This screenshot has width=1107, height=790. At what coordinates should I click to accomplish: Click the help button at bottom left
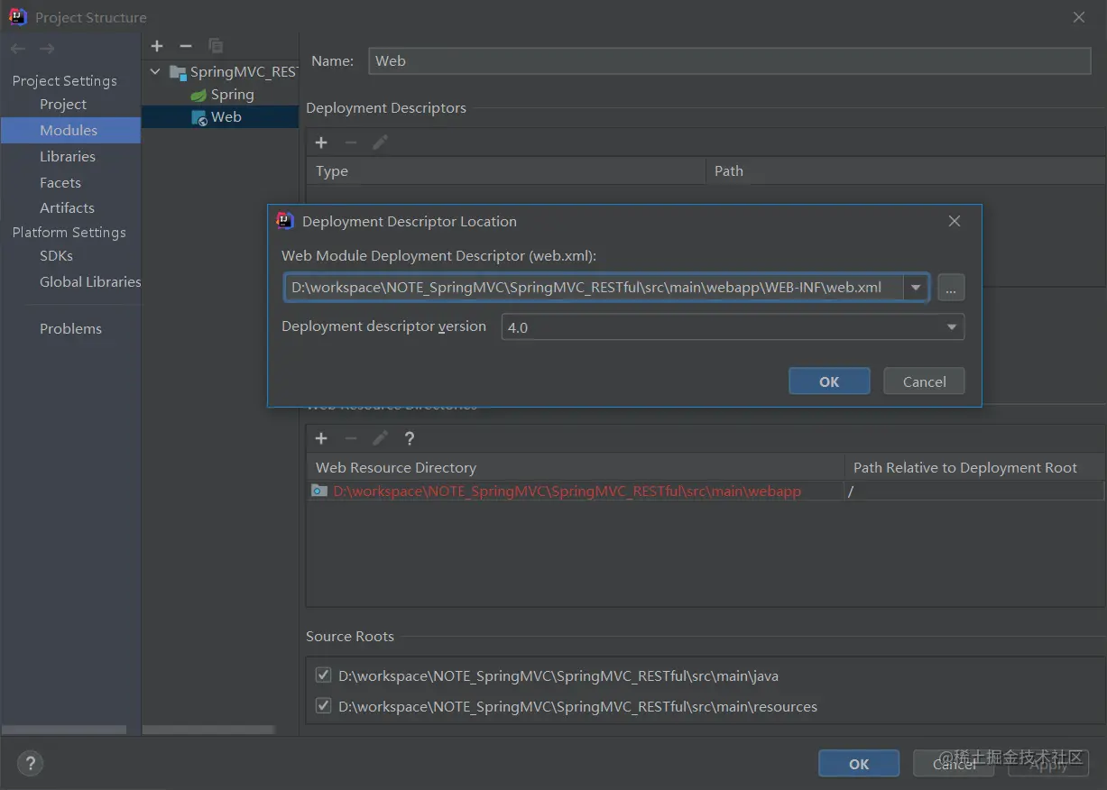point(30,764)
